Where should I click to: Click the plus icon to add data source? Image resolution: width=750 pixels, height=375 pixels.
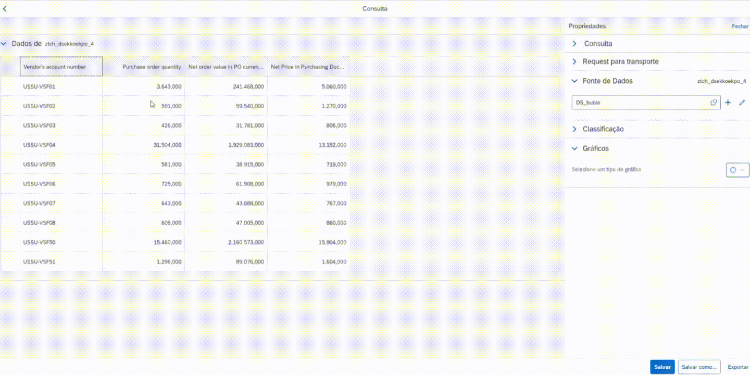tap(728, 103)
